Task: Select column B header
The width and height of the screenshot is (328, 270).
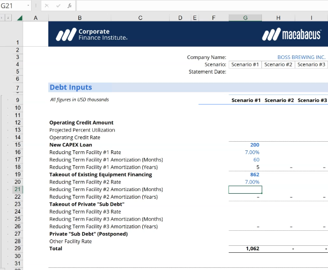Action: 79,18
